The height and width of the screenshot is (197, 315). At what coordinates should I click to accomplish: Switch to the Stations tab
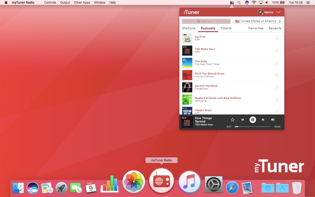[x=189, y=28]
